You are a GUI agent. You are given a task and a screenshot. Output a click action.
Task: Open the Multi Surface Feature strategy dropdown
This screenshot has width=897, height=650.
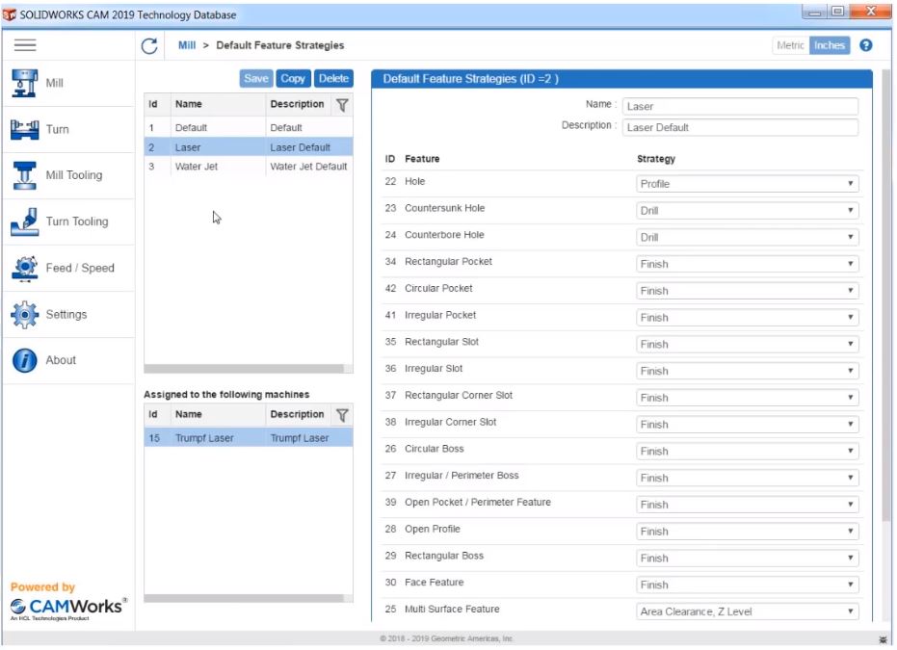749,612
